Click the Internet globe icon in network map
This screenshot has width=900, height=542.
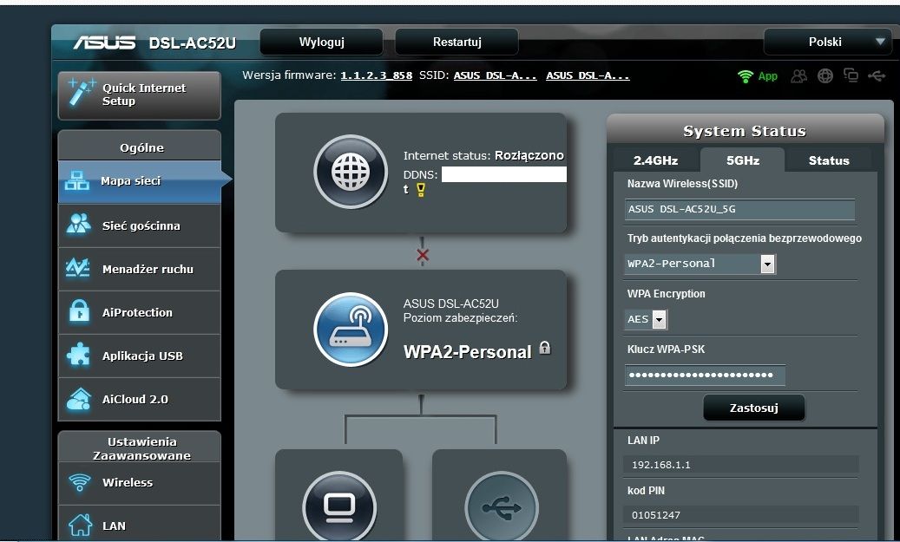point(351,172)
